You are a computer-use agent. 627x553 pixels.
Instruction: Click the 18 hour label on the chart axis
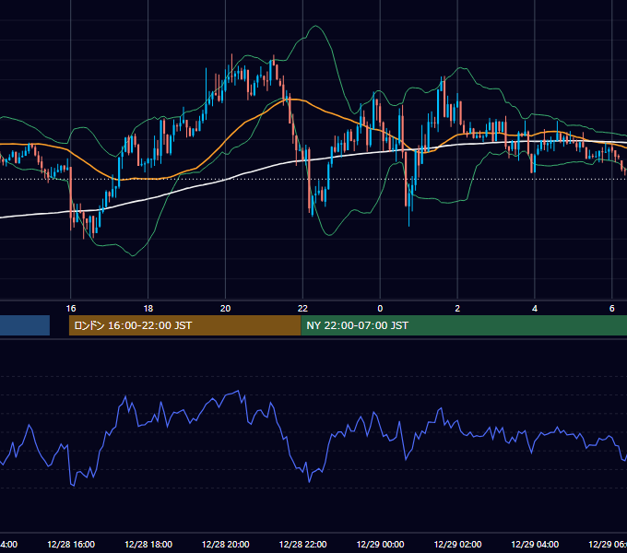point(148,309)
